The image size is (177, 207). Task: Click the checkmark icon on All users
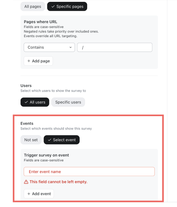pyautogui.click(x=26, y=102)
